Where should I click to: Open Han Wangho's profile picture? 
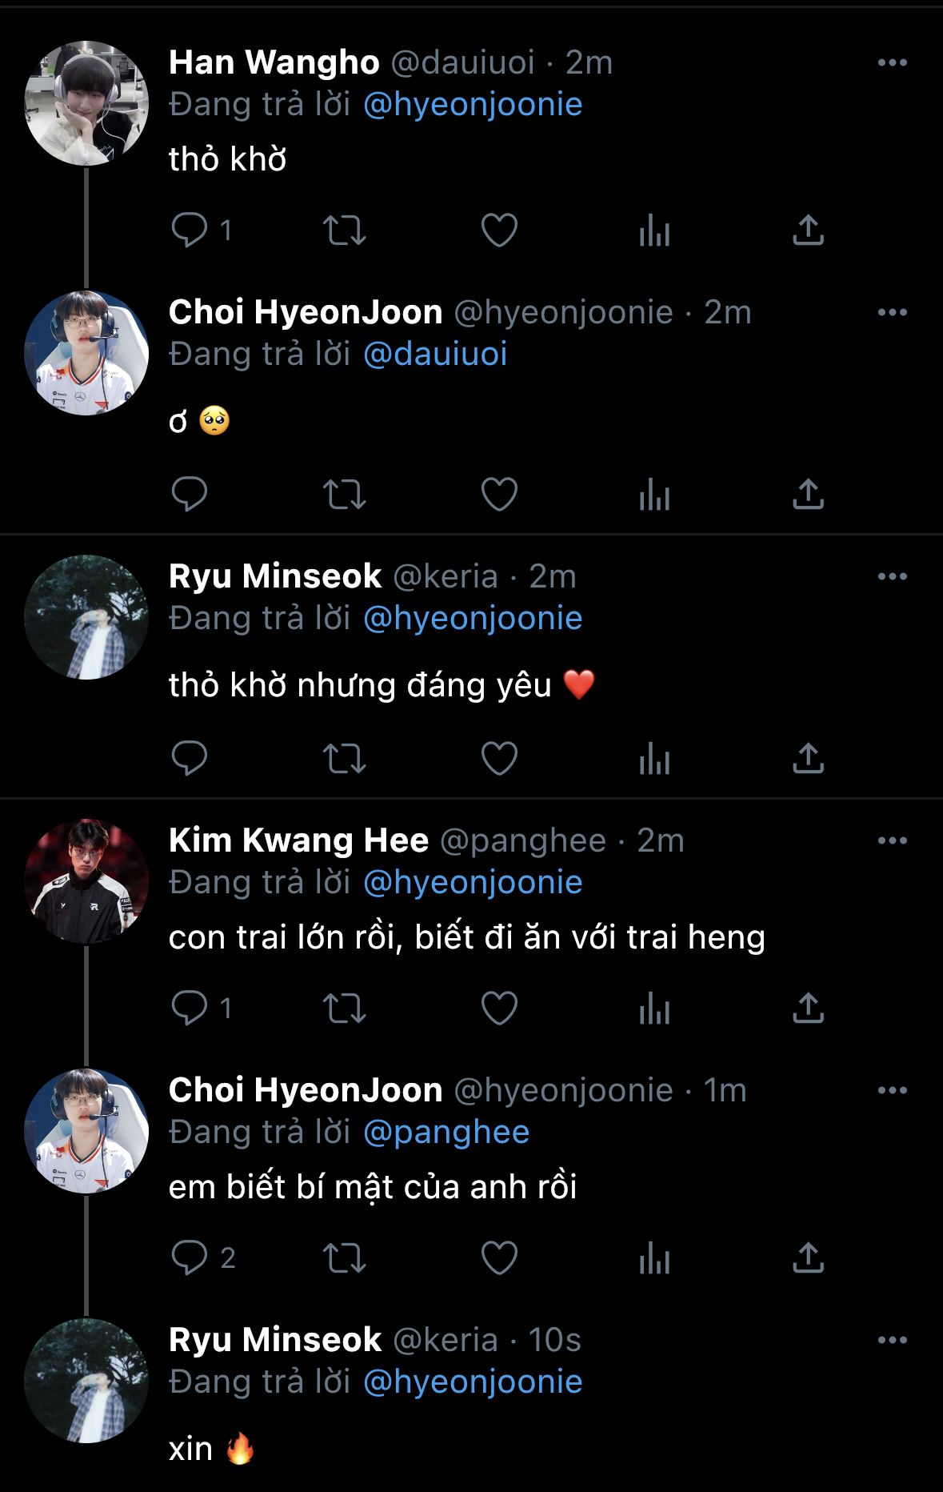coord(86,104)
